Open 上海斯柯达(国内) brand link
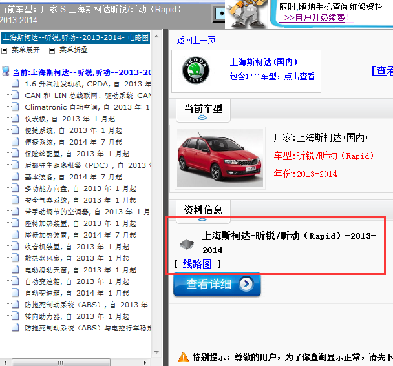 point(264,62)
